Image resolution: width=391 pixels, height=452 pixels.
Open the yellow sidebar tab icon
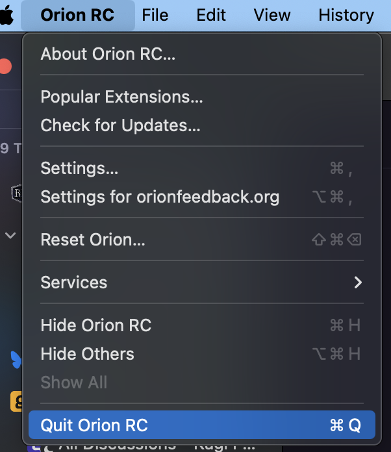tap(16, 401)
